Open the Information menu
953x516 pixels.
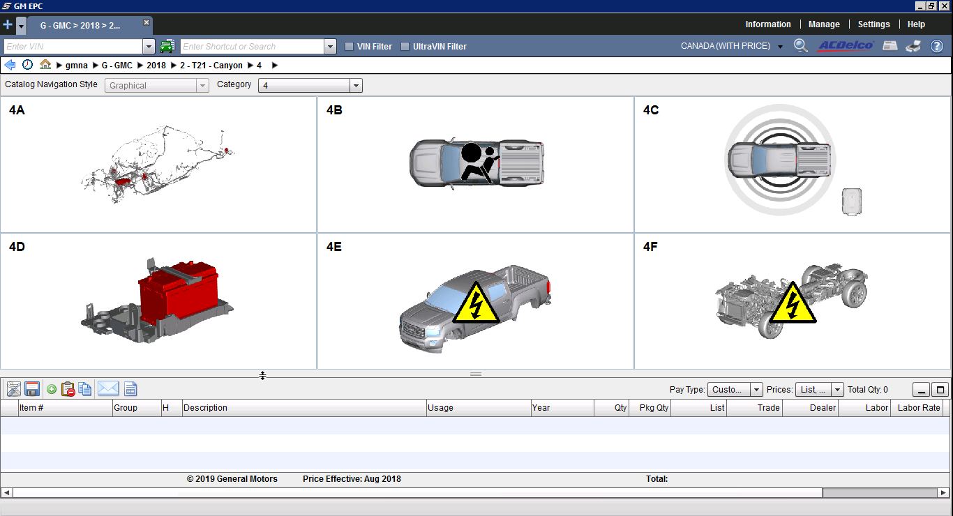768,24
